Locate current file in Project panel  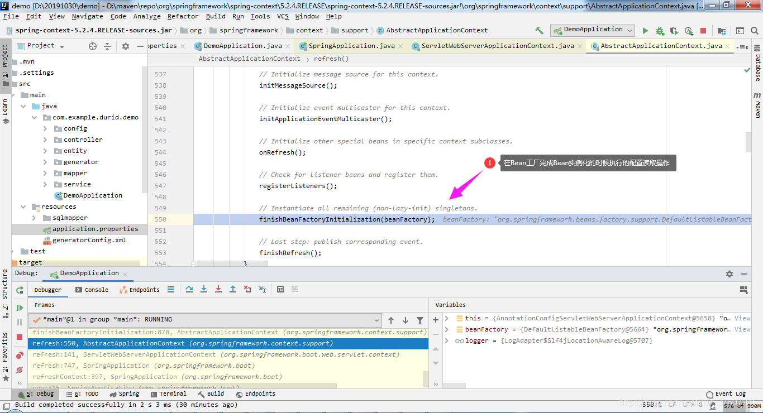point(93,46)
